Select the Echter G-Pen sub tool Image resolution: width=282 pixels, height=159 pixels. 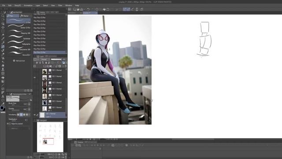point(19,26)
